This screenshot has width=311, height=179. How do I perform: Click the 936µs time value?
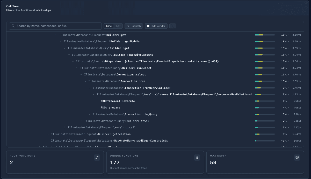298,114
